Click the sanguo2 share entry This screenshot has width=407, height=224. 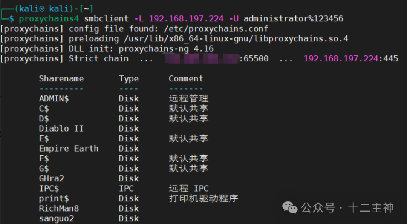[x=57, y=218]
